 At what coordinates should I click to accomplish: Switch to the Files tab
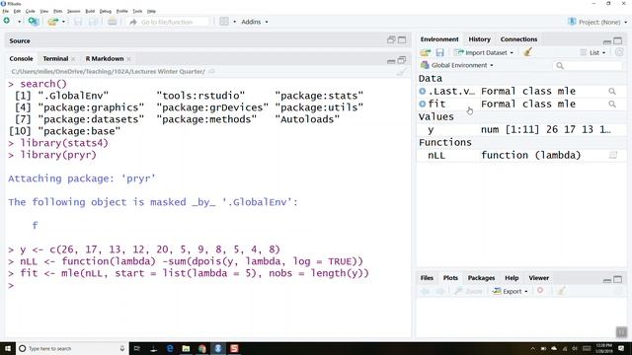pyautogui.click(x=427, y=278)
